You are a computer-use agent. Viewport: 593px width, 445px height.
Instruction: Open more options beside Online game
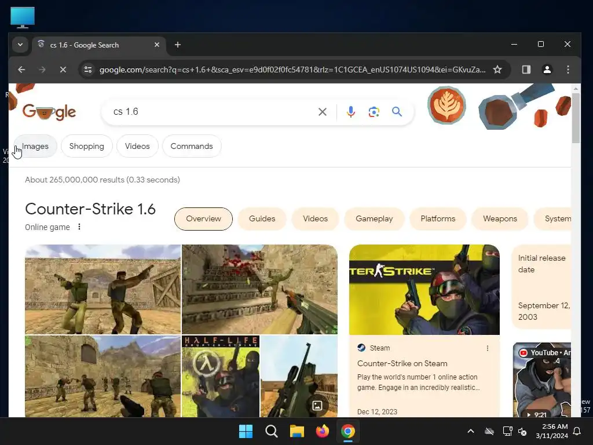[79, 227]
